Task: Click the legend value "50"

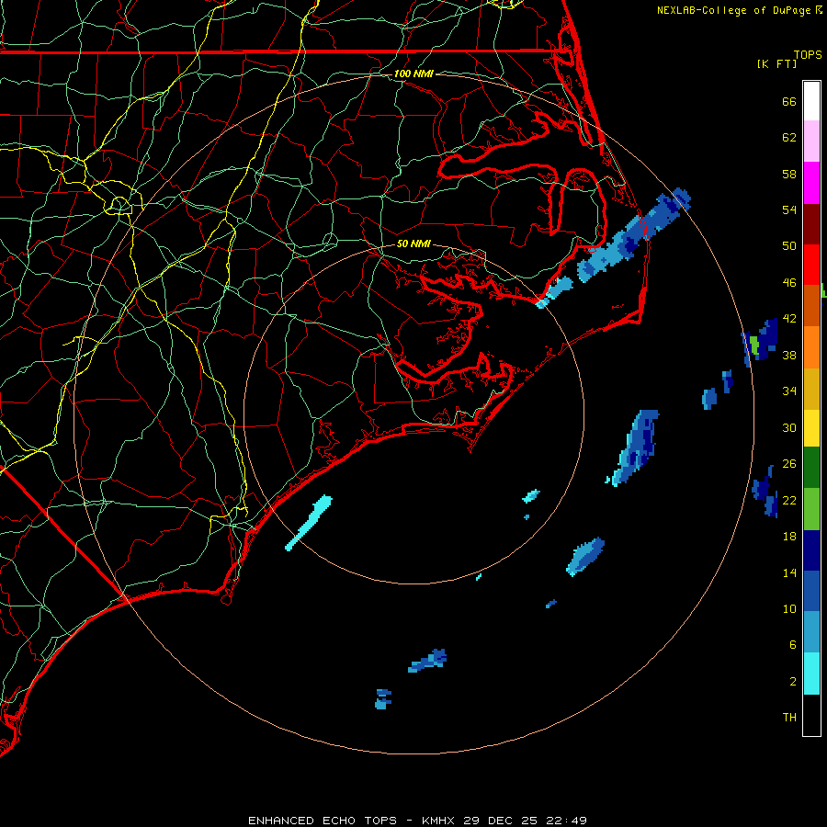Action: (x=789, y=246)
